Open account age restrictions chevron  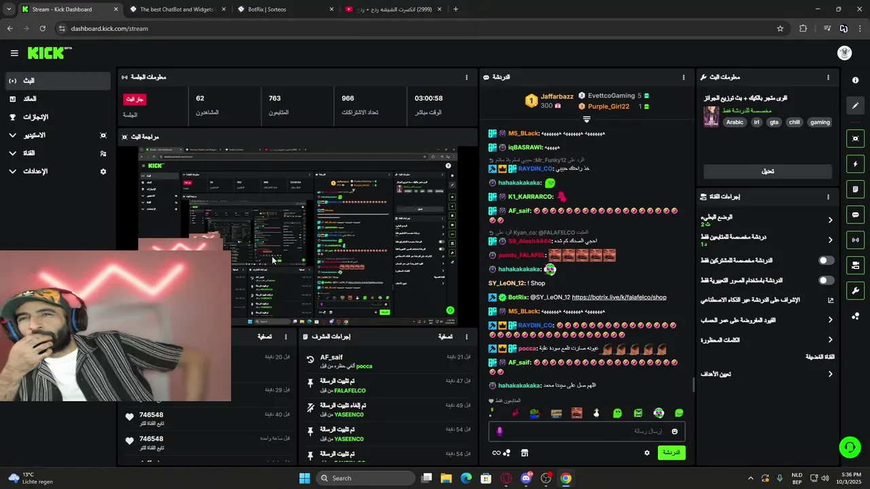point(830,320)
